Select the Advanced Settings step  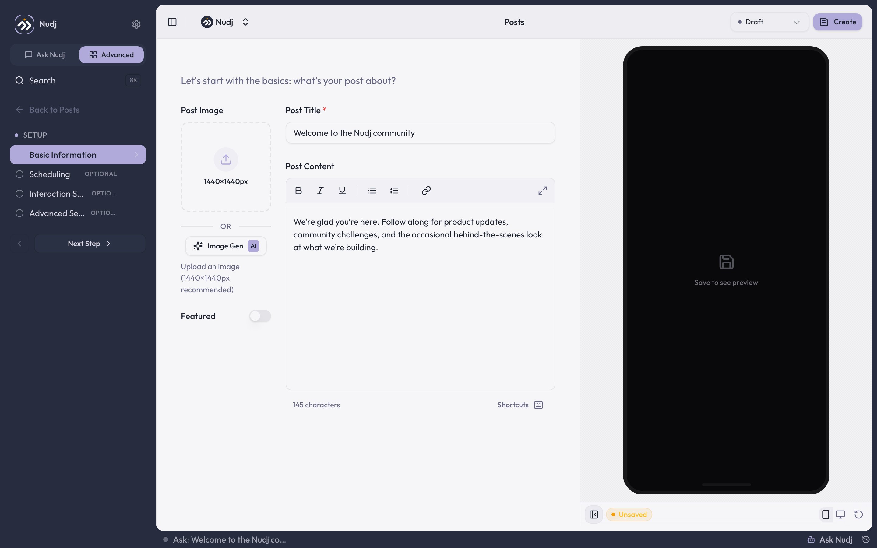(x=78, y=213)
